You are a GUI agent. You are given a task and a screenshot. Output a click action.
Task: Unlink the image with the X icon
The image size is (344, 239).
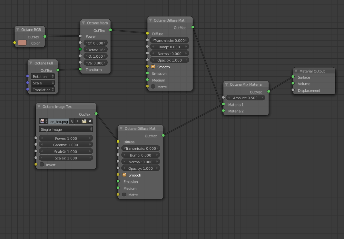point(90,121)
